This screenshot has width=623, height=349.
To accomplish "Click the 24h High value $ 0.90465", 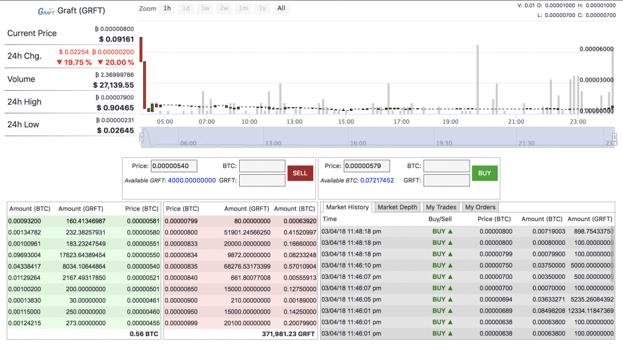I will point(116,108).
